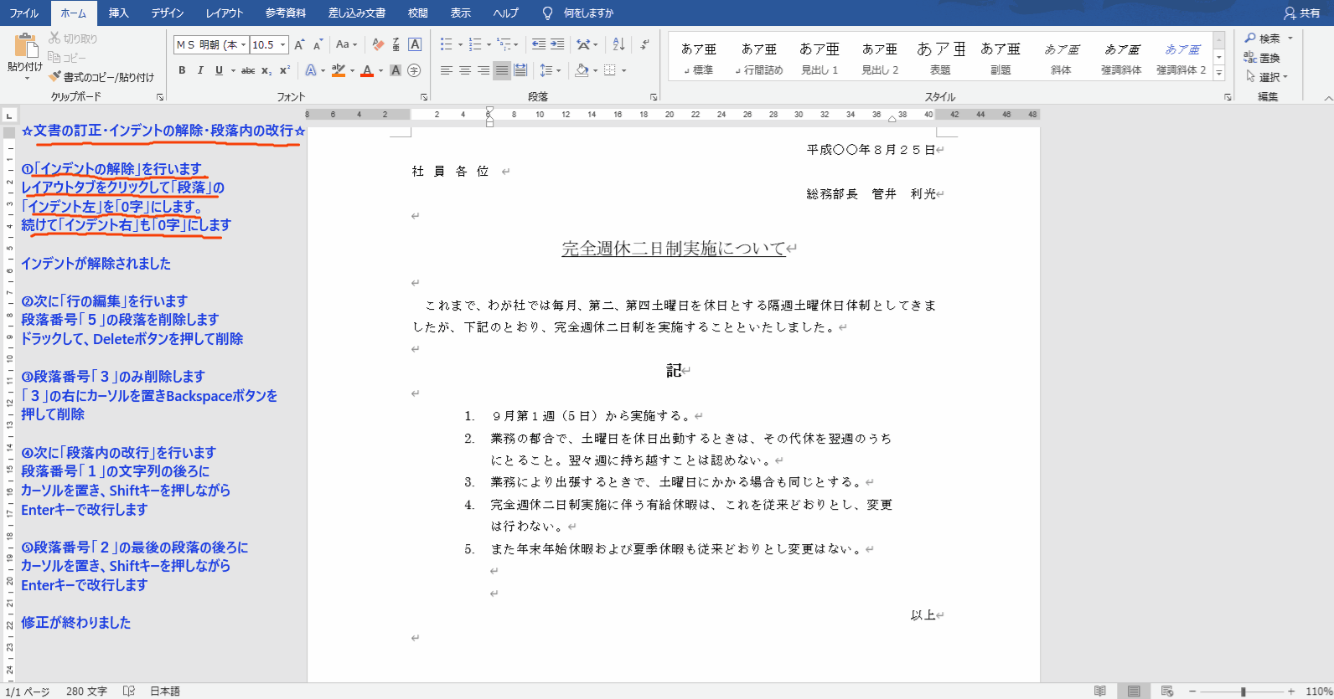This screenshot has height=699, width=1334.
Task: Click the Grow Font size icon
Action: pos(299,44)
